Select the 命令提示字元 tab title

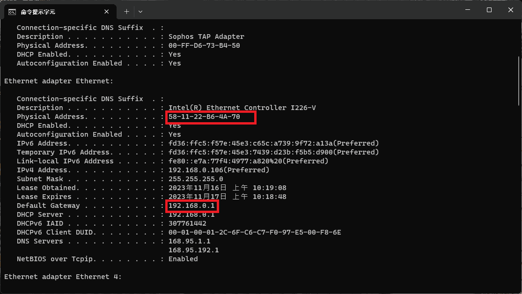coord(38,11)
